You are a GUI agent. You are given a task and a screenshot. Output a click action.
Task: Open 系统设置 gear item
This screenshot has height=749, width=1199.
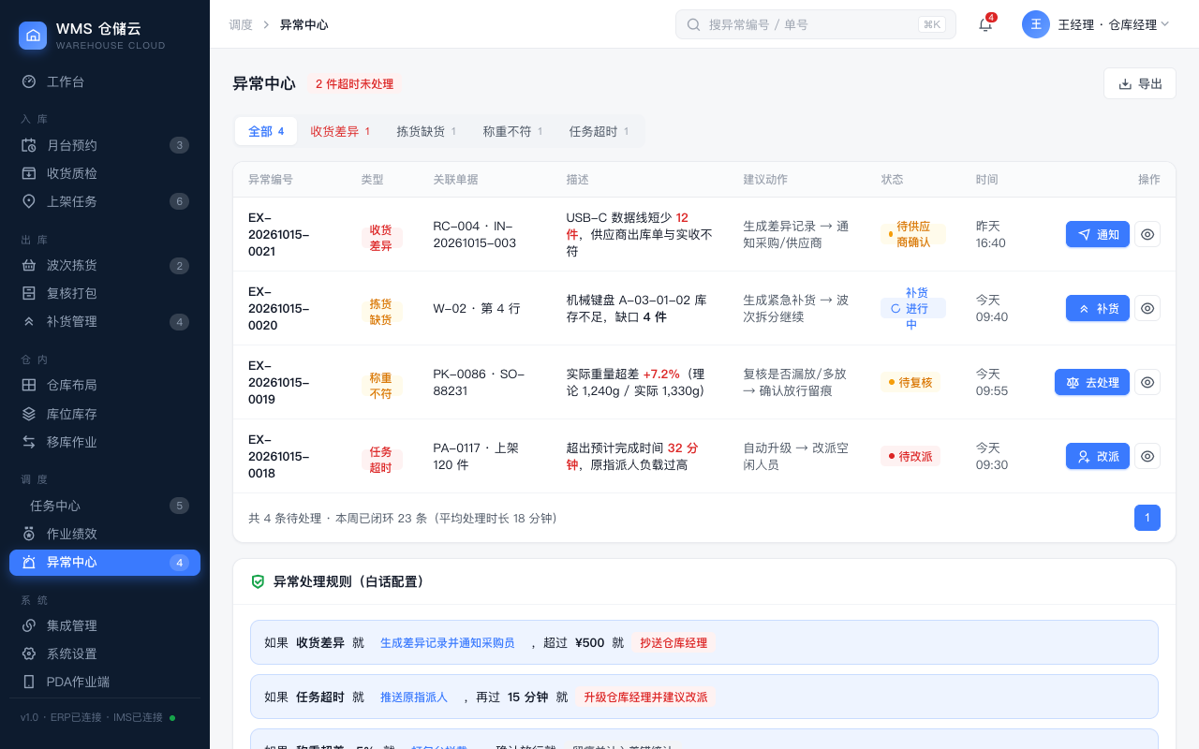pyautogui.click(x=105, y=654)
